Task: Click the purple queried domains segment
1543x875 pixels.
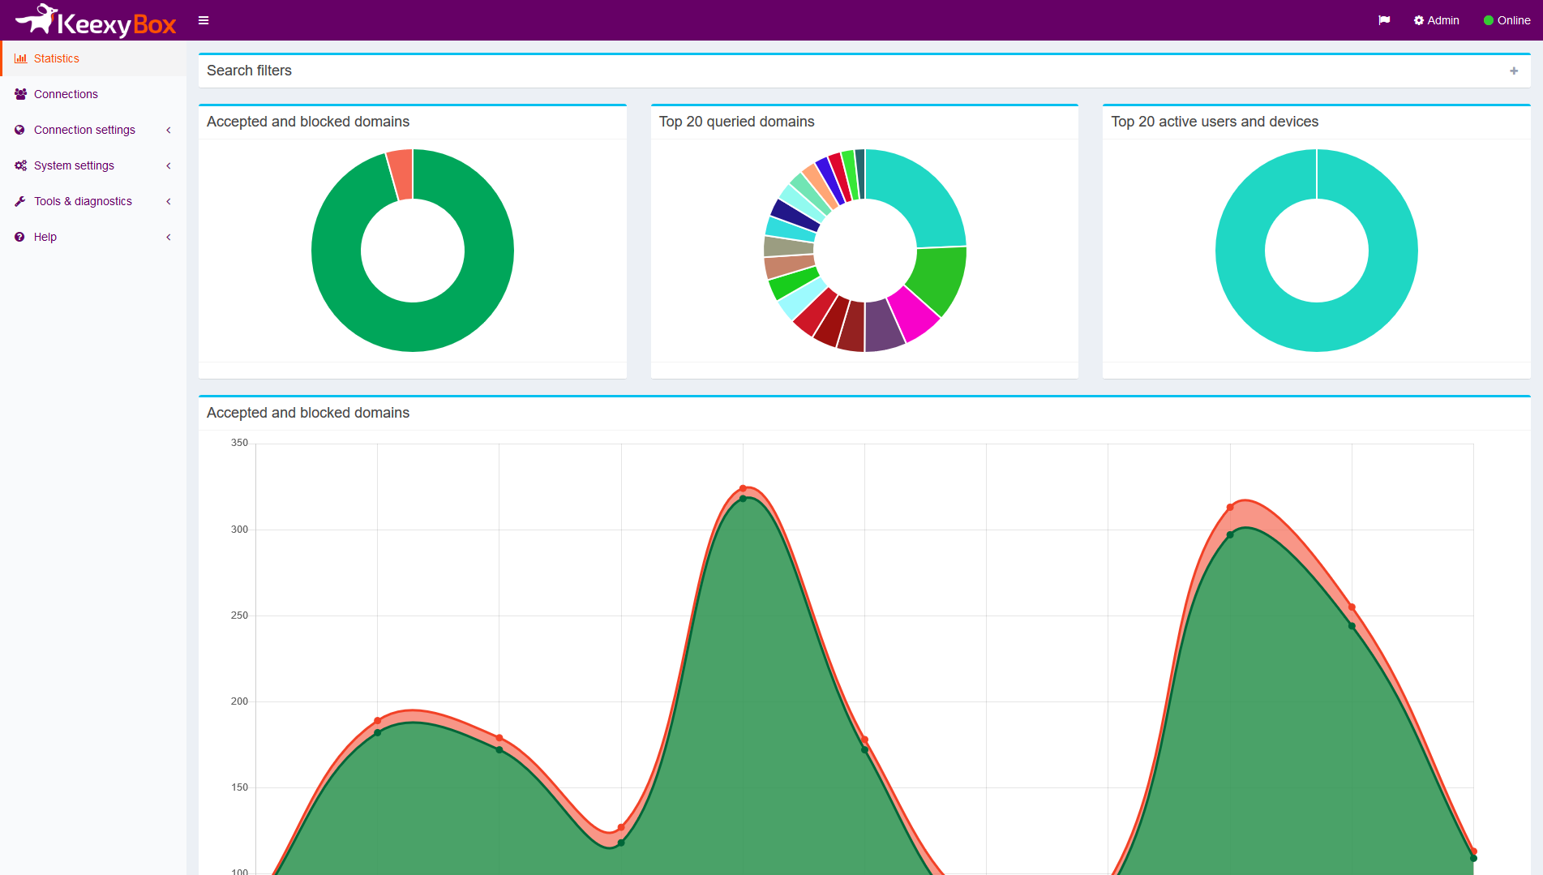Action: coord(884,326)
